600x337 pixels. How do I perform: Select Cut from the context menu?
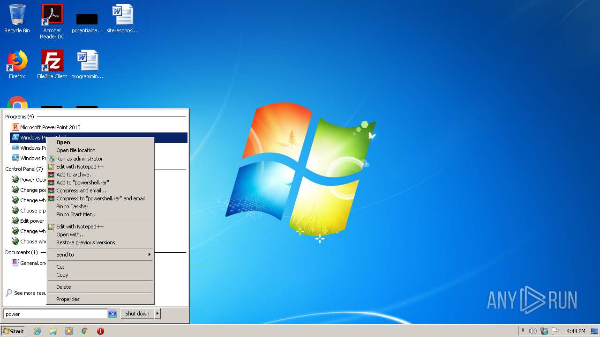click(x=100, y=267)
